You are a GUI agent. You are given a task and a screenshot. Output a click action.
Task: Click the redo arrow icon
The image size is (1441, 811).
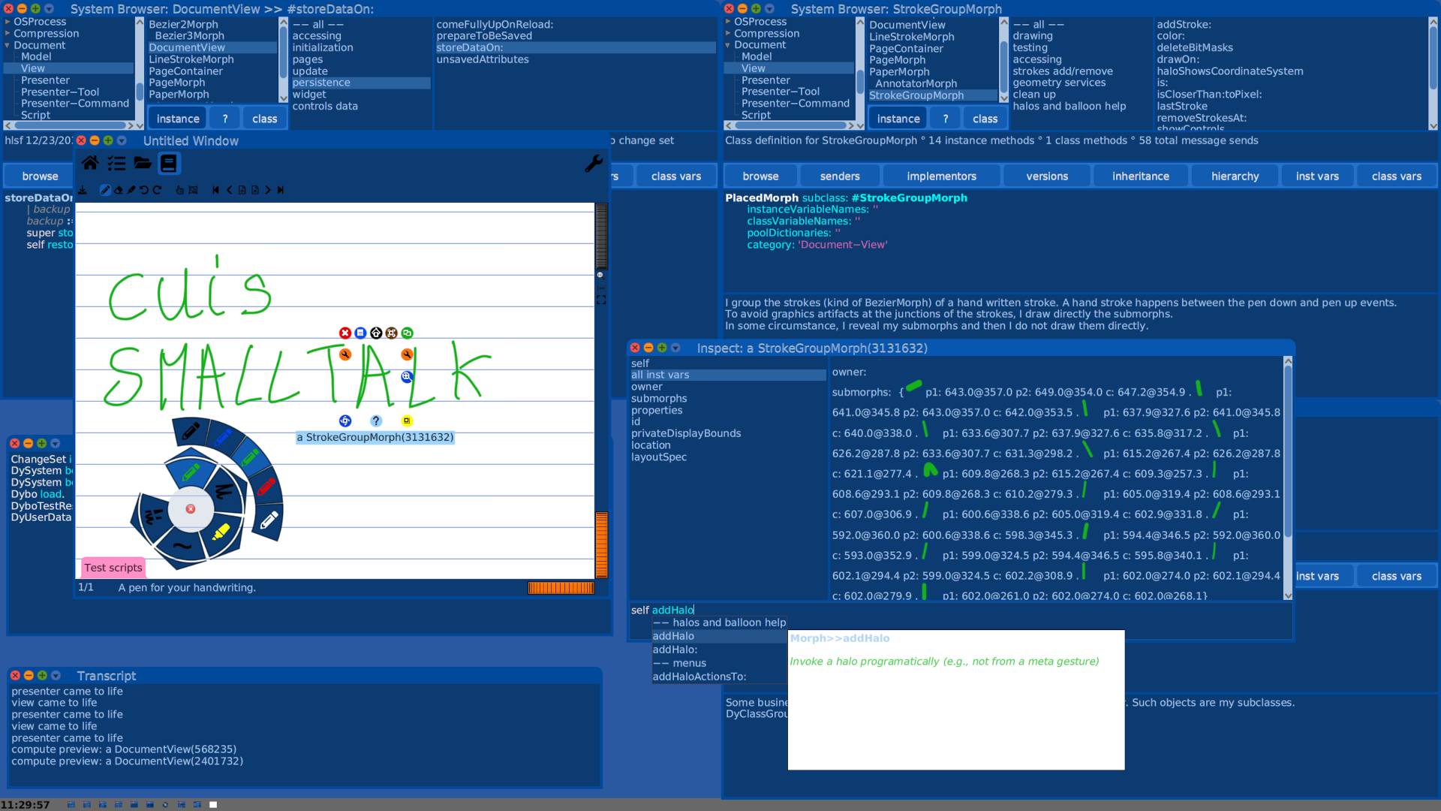(157, 190)
